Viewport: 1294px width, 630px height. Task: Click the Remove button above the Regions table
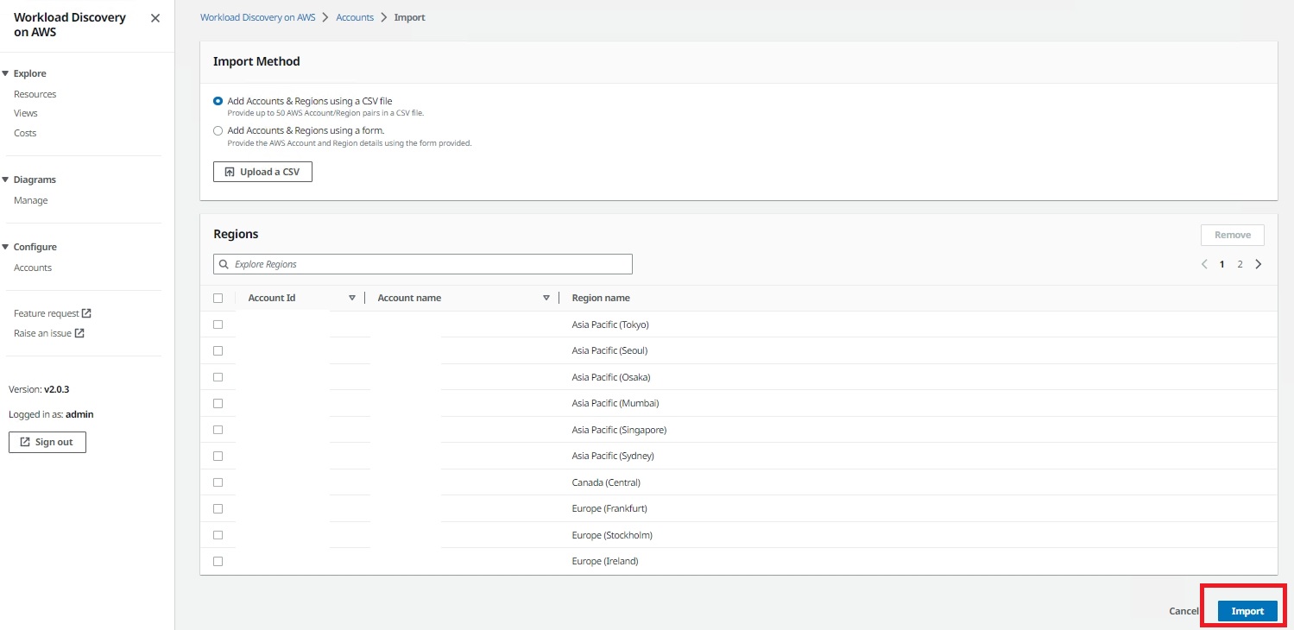tap(1232, 234)
